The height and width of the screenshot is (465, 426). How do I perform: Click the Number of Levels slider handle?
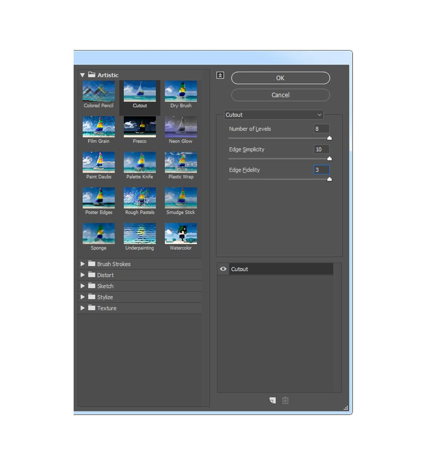click(329, 138)
